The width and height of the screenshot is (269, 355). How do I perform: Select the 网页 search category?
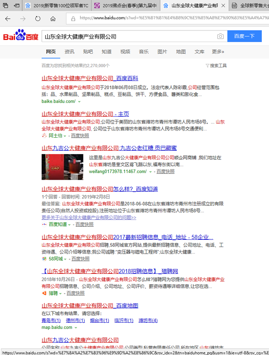click(51, 52)
